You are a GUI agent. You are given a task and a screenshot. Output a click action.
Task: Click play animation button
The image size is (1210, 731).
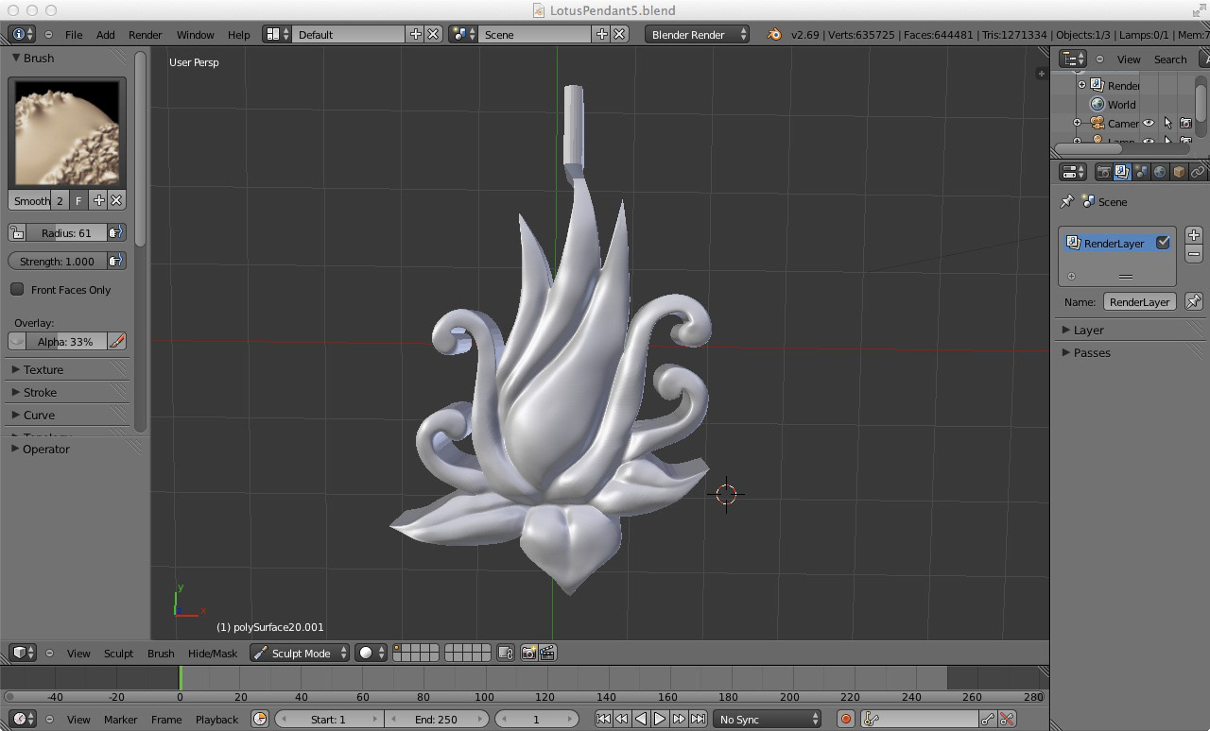[x=660, y=719]
